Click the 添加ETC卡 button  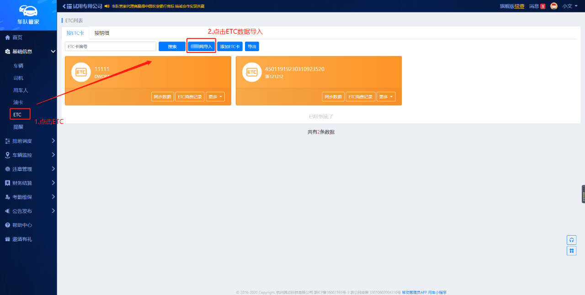[230, 47]
